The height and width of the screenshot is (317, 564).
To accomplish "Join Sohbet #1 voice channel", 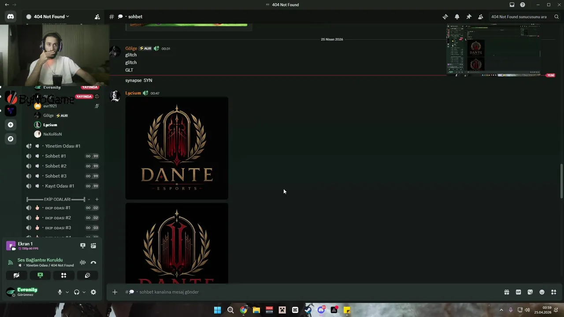I will [63, 156].
